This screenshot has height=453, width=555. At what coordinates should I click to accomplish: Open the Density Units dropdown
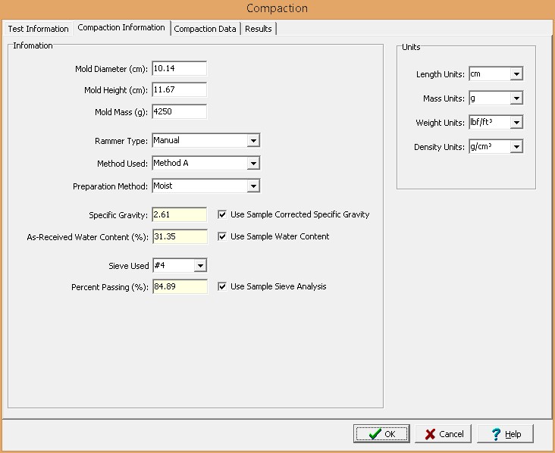pos(516,147)
